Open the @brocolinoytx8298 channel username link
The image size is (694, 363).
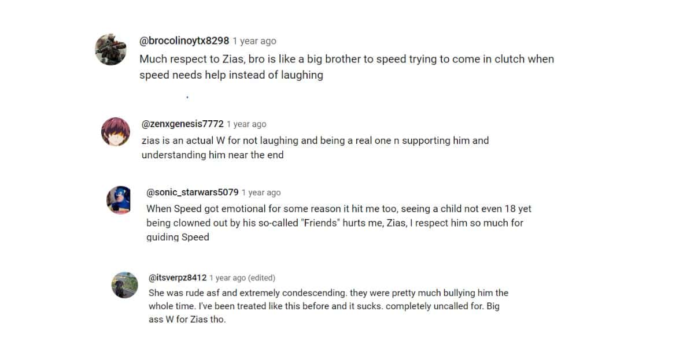(x=184, y=41)
